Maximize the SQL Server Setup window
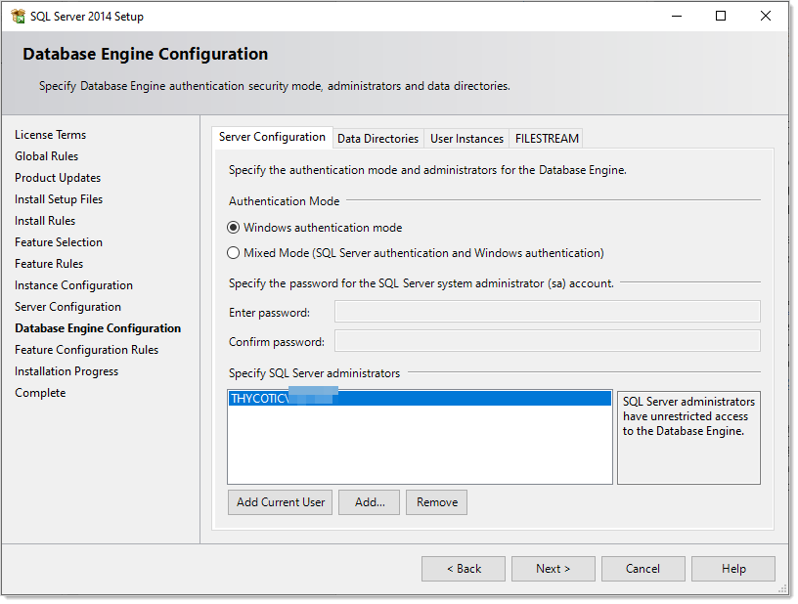The height and width of the screenshot is (604, 798). tap(721, 17)
